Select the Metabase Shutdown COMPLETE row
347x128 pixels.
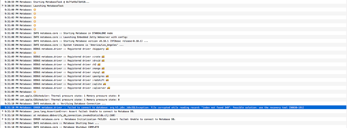pyautogui.click(x=173, y=127)
